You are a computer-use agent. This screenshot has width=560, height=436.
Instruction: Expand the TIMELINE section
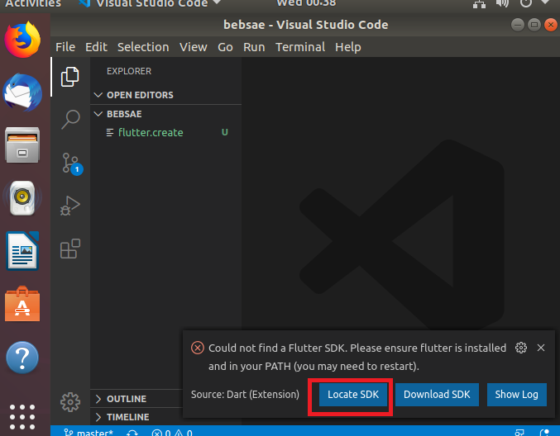pyautogui.click(x=98, y=417)
